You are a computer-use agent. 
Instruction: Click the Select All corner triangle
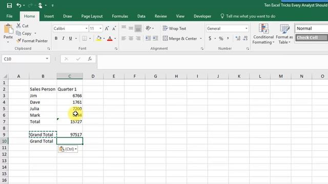click(x=5, y=76)
